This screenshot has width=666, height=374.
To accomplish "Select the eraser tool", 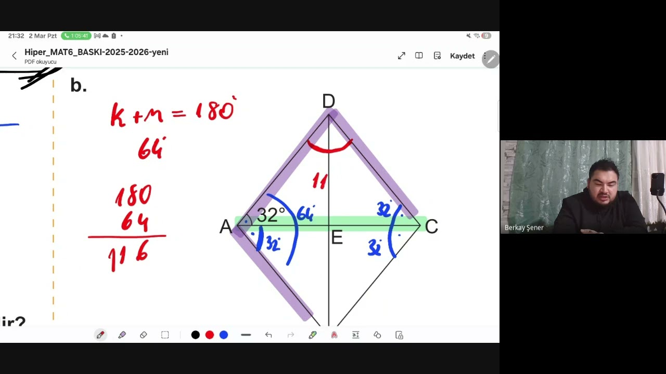I will (143, 335).
